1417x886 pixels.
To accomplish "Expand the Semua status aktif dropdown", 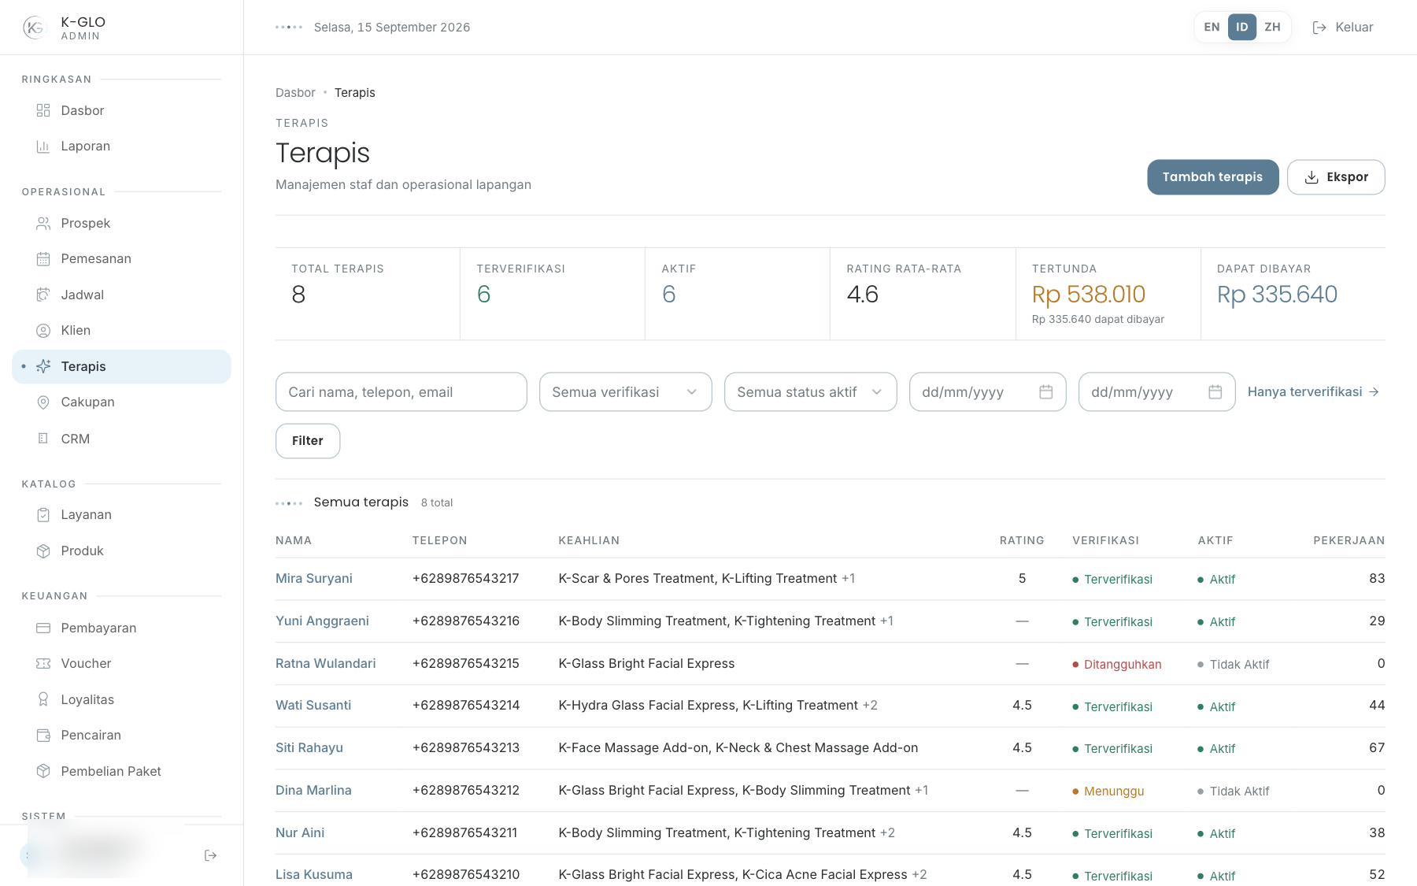I will [x=811, y=392].
